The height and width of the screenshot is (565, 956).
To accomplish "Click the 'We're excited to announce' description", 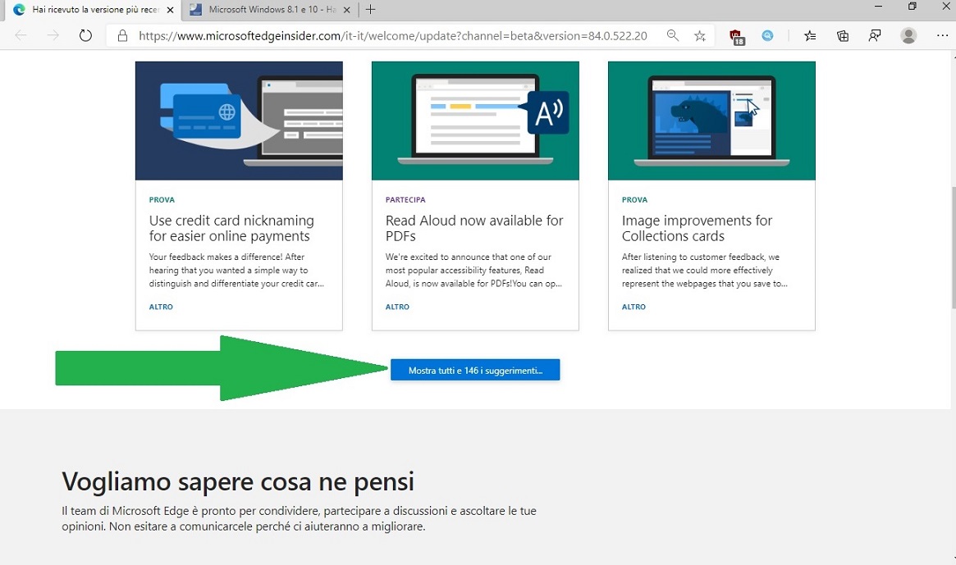I will [x=473, y=270].
